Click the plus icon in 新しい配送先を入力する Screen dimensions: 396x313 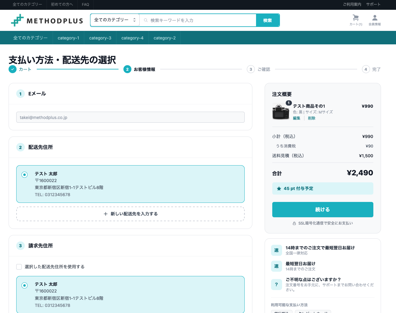[106, 214]
